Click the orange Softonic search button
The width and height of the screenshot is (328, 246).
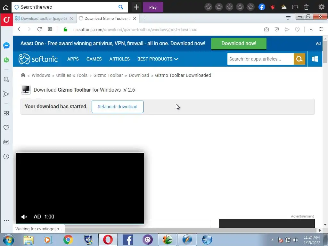coord(299,59)
